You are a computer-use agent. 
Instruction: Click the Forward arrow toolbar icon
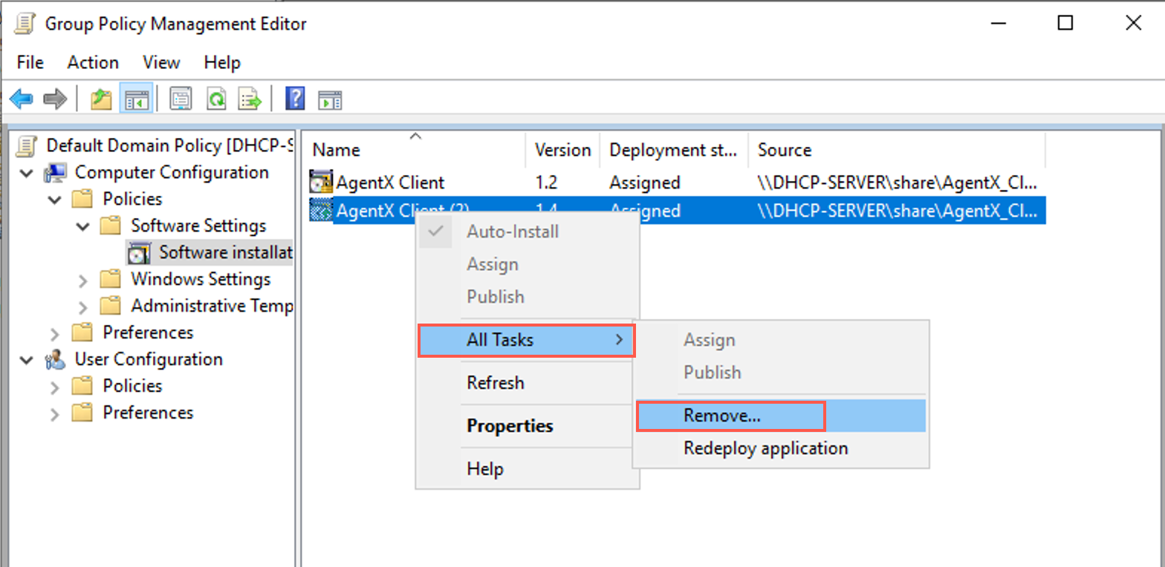pos(55,99)
